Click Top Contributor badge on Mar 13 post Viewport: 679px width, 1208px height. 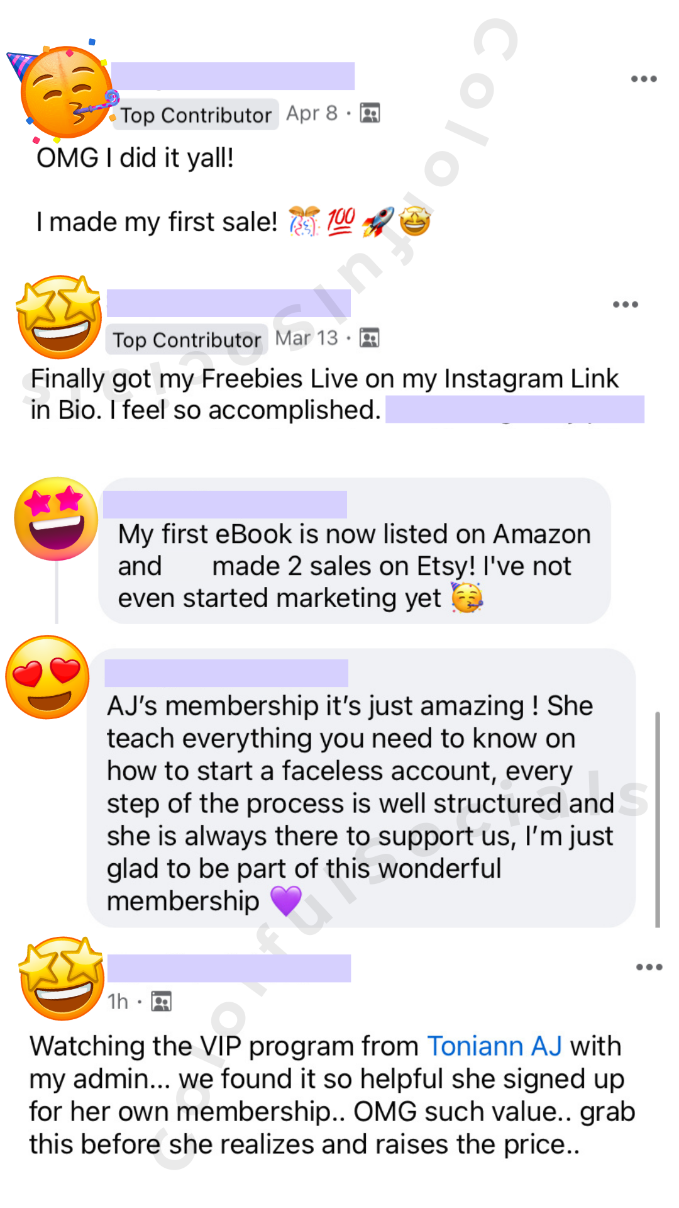pyautogui.click(x=187, y=340)
